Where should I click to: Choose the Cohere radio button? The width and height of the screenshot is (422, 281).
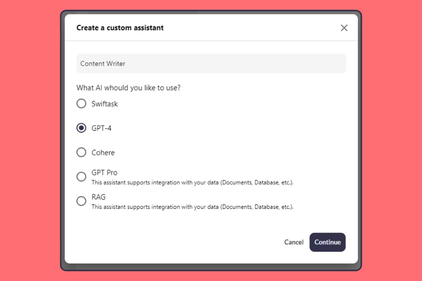click(81, 152)
